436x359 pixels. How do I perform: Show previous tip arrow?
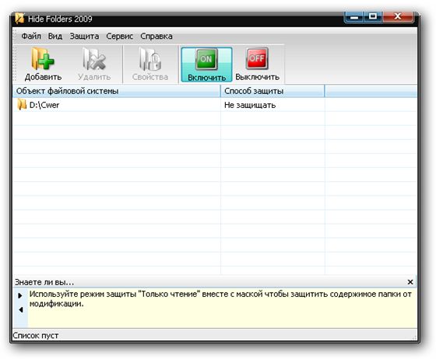(x=21, y=309)
